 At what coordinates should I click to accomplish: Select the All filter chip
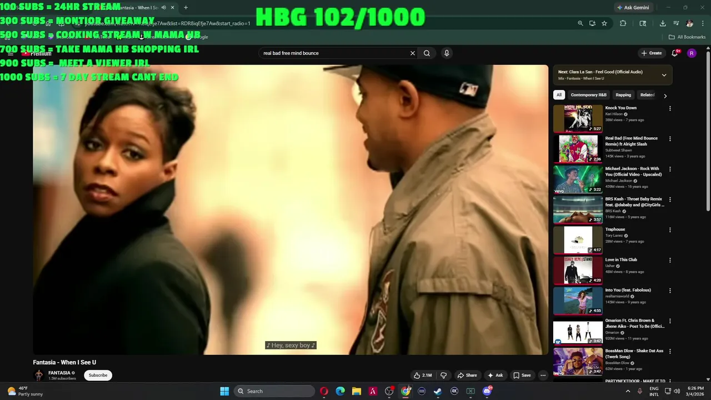click(559, 95)
